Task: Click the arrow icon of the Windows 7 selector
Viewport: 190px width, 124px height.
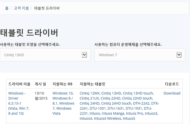Action: pos(179,55)
